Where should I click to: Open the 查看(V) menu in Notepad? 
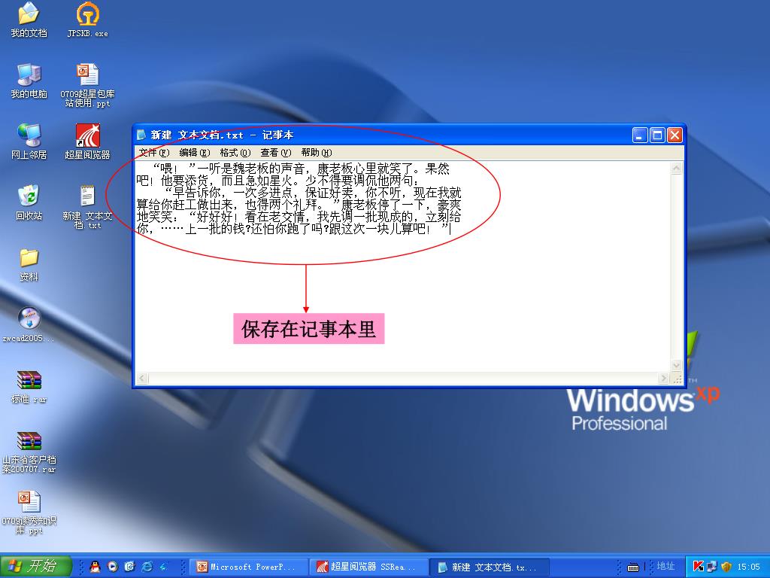point(275,153)
